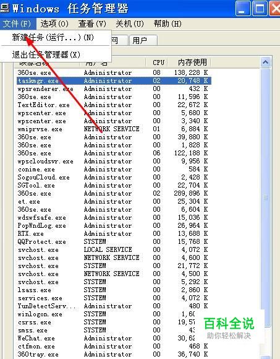This screenshot has height=359, width=280.
Task: Sort by the 内存使用 column header
Action: pyautogui.click(x=192, y=63)
